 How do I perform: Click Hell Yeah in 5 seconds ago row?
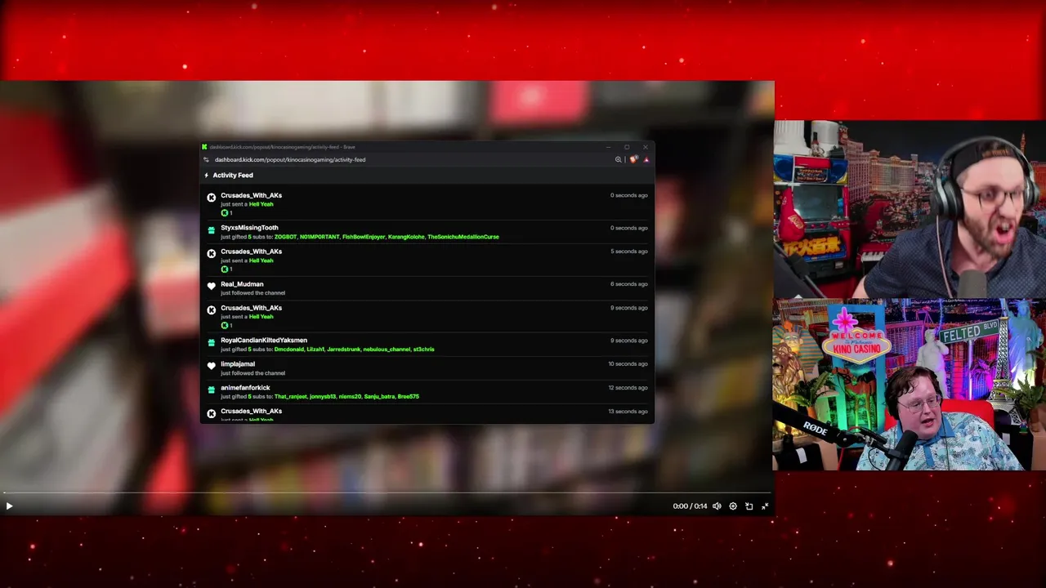coord(261,261)
